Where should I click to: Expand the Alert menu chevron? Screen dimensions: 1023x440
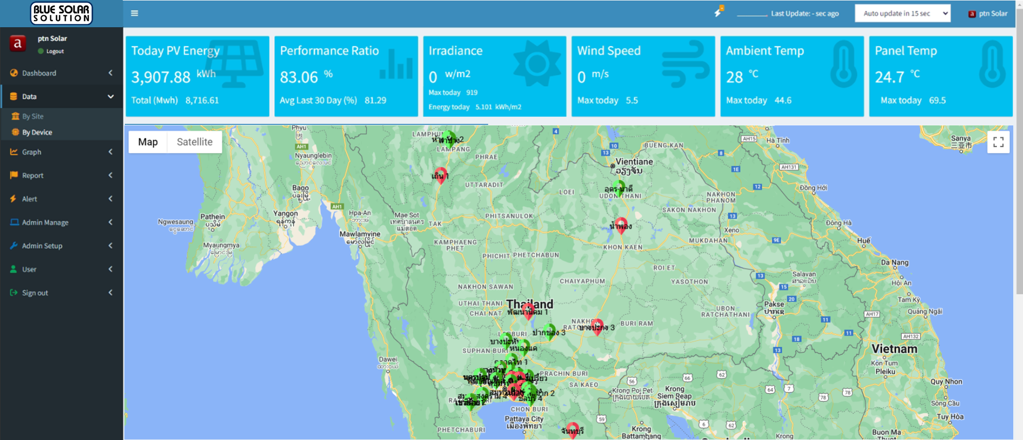pyautogui.click(x=110, y=199)
